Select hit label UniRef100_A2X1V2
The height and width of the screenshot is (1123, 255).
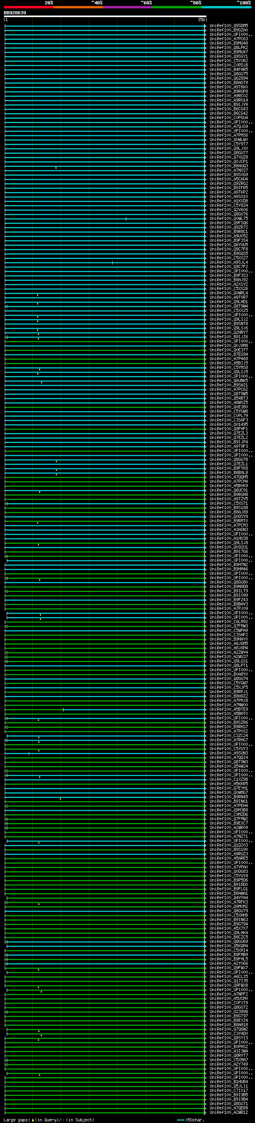pos(229,284)
